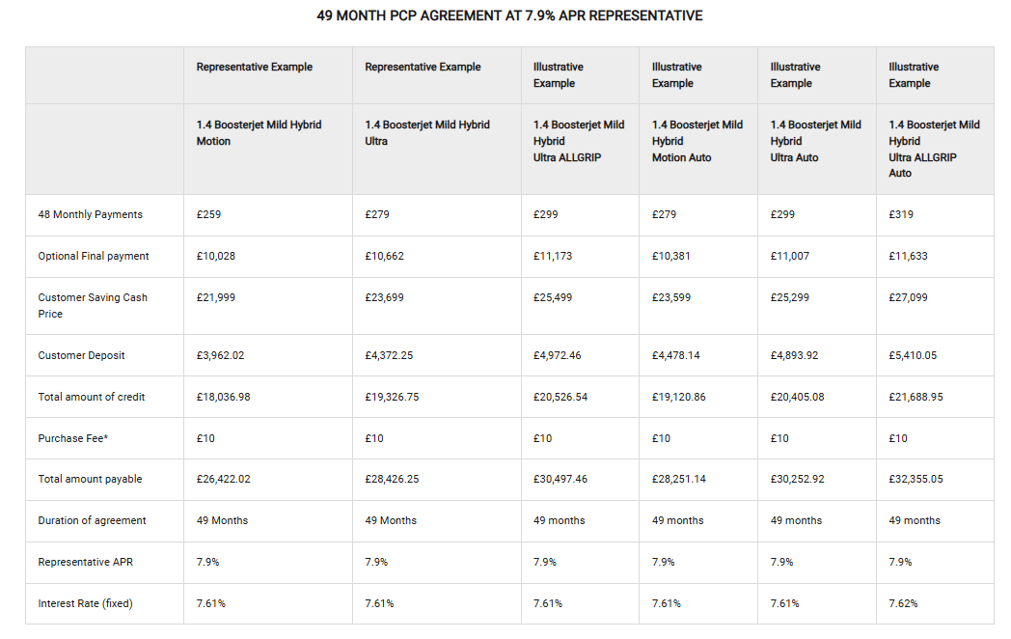This screenshot has height=639, width=1011.
Task: Click the £10,028 final payment cell
Action: click(215, 256)
